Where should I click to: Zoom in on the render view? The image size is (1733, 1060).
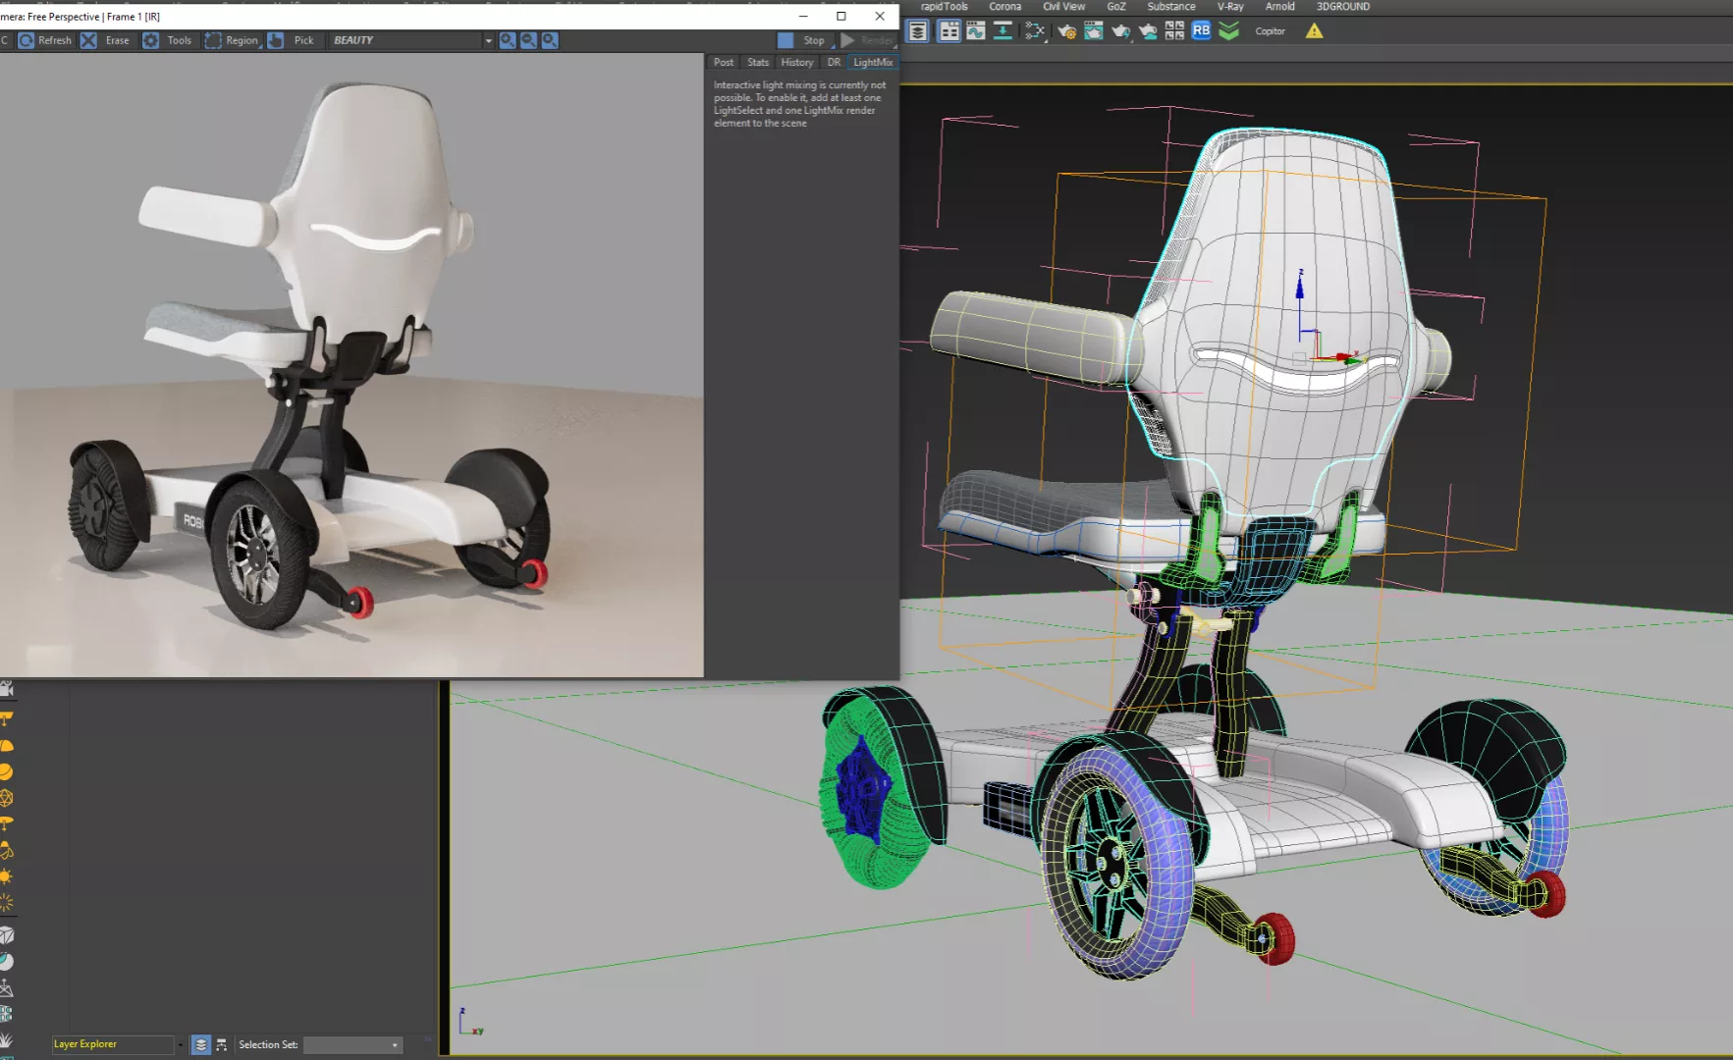[x=508, y=40]
